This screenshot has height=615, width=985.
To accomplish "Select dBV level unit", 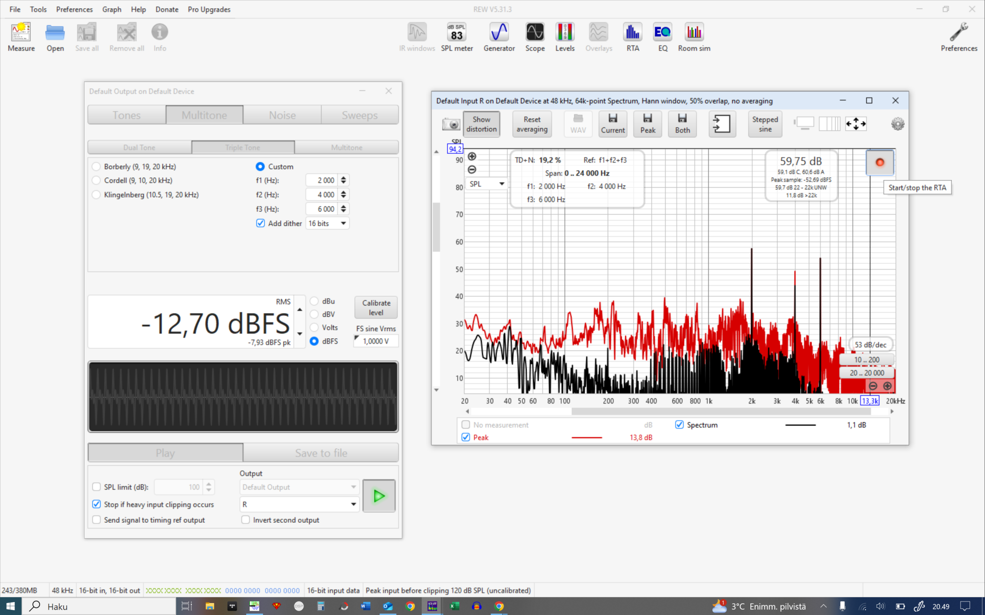I will [x=314, y=314].
